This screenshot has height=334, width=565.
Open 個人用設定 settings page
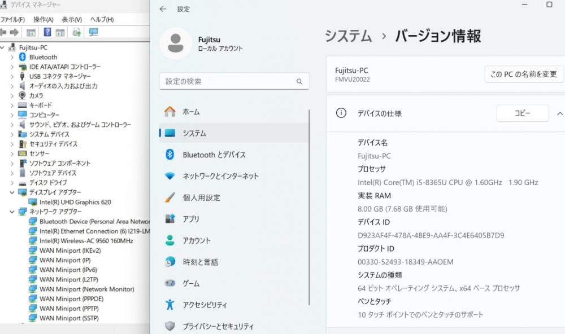[234, 197]
